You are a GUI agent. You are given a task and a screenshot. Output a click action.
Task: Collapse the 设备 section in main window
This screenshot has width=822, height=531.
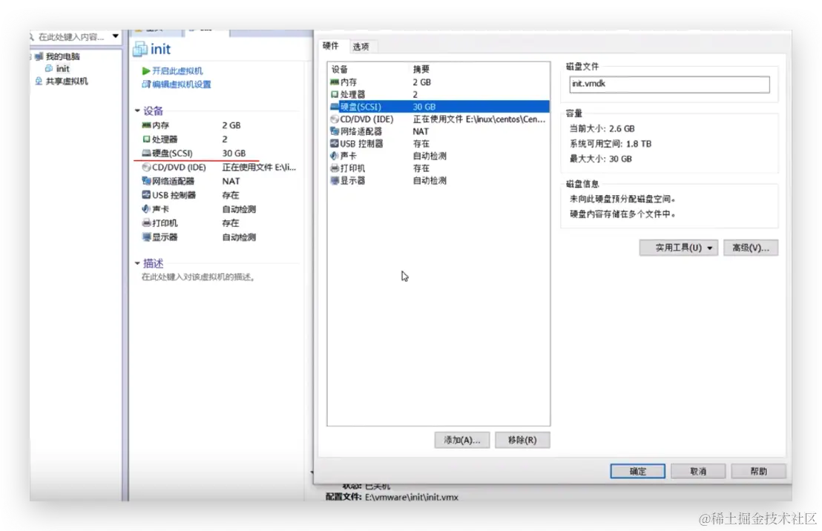pos(137,111)
